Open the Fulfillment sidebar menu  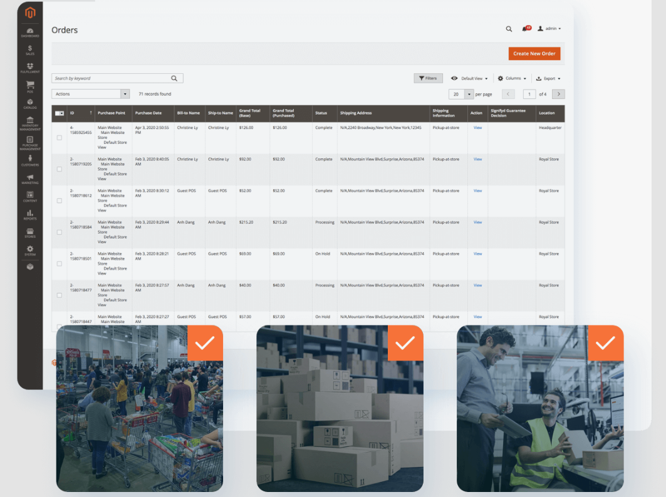coord(29,68)
